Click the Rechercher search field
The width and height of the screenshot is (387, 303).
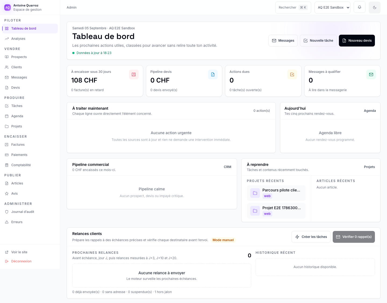293,7
